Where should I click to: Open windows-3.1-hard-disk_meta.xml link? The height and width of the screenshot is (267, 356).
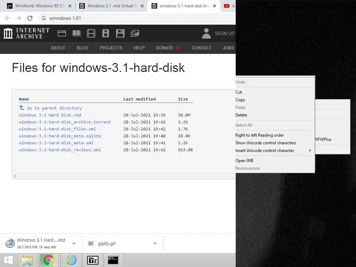coord(56,143)
